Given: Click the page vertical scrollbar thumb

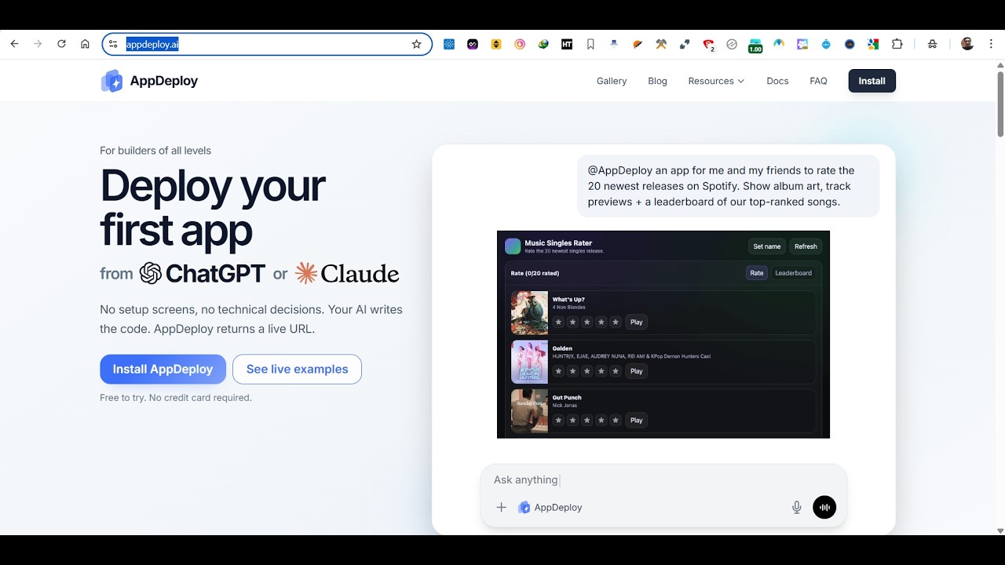Looking at the screenshot, I should pyautogui.click(x=1000, y=104).
